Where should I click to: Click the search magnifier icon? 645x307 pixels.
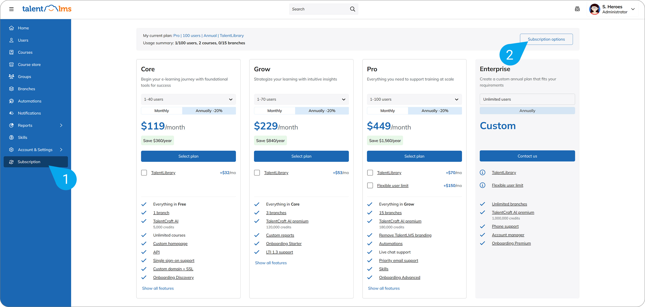(352, 9)
